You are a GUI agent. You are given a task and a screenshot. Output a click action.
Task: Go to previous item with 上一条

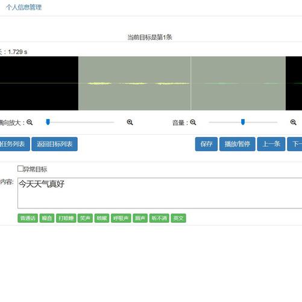(271, 144)
